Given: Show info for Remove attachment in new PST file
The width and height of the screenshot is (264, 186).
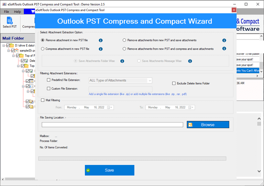Looking at the screenshot, I should (101, 40).
